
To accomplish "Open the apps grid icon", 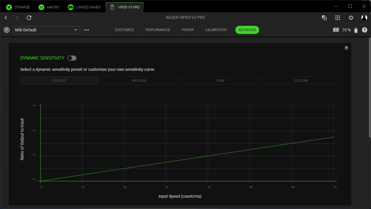I will [x=338, y=18].
